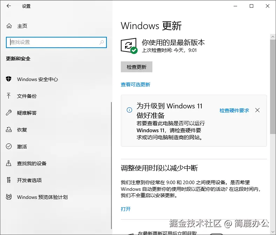Click the 疑难解答 wrench icon
The width and height of the screenshot is (276, 235).
click(9, 113)
